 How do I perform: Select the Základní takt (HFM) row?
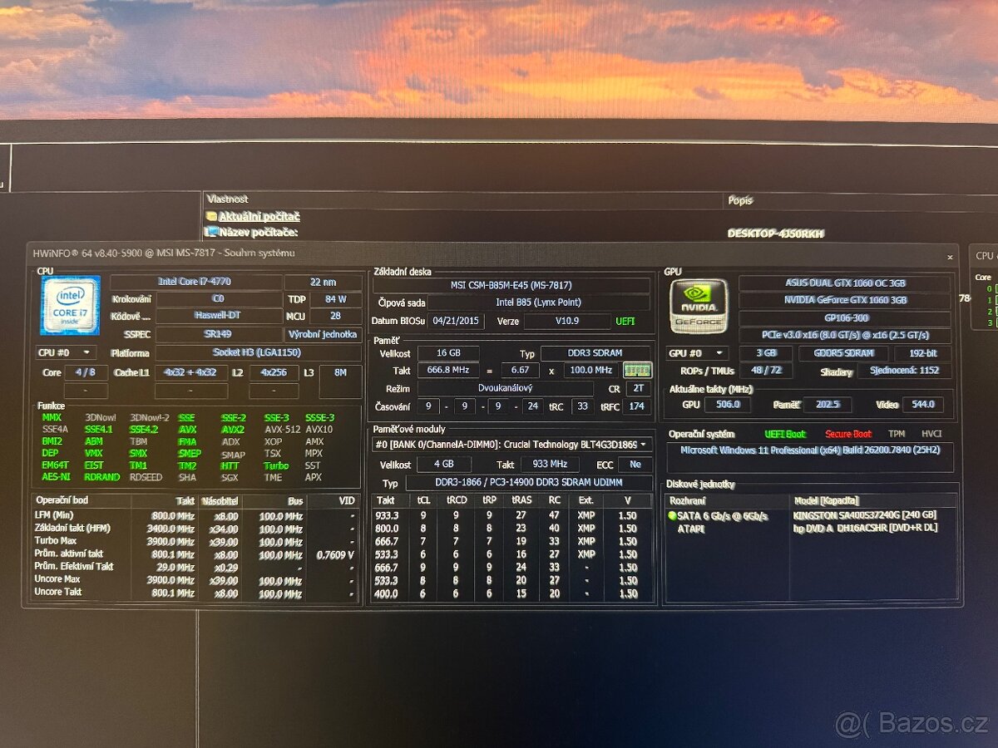[x=196, y=528]
